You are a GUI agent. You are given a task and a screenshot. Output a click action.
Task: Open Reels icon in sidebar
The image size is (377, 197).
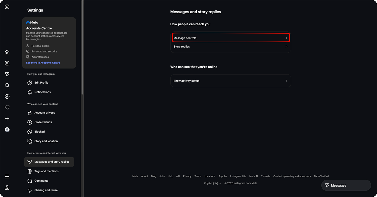[x=7, y=63]
